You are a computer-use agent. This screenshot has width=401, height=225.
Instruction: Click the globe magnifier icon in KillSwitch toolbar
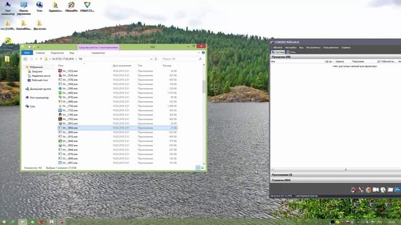tap(383, 189)
